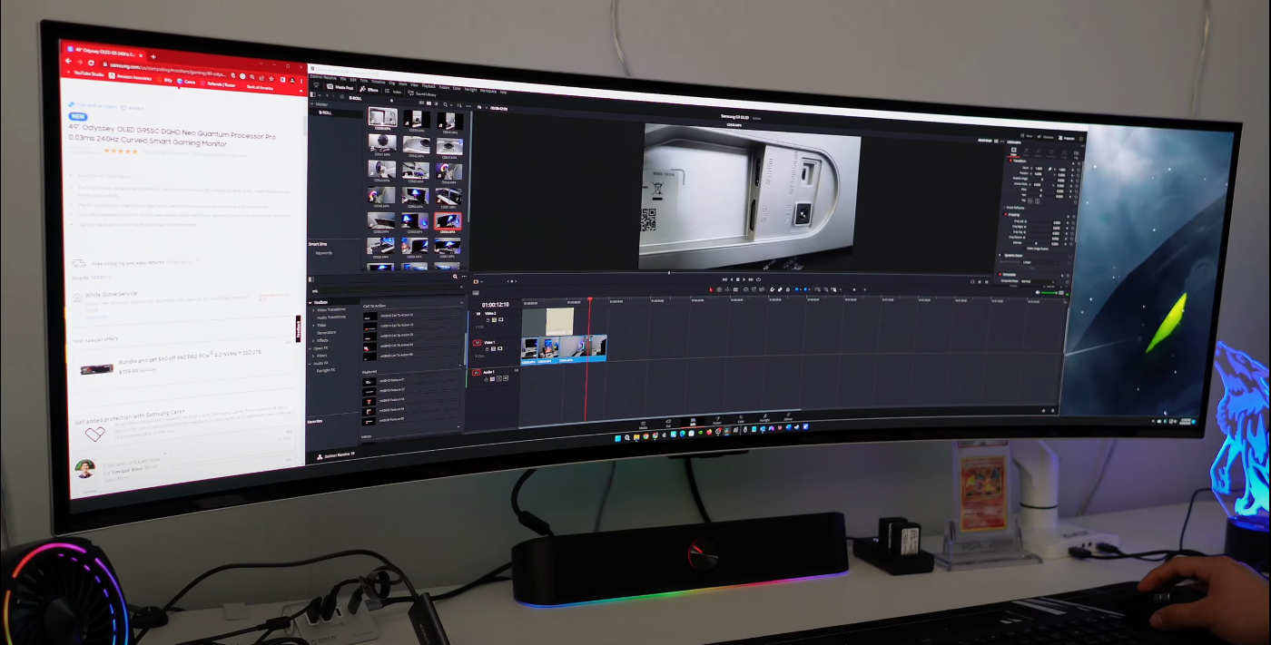Click the red playhead on timeline ruler
The image size is (1271, 645).
[588, 299]
